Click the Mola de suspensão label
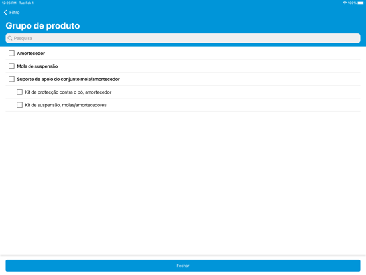 point(37,66)
